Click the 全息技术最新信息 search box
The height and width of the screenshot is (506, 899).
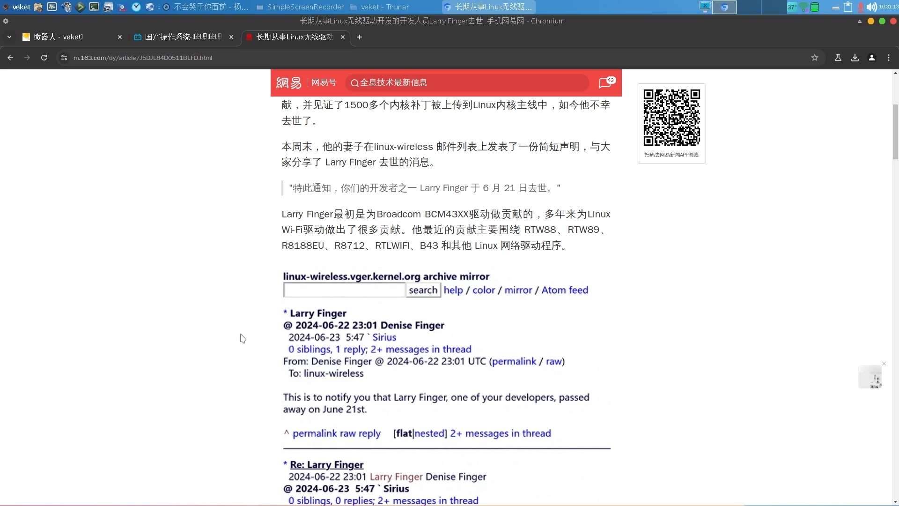pos(467,83)
